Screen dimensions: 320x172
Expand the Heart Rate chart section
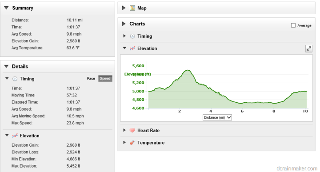click(x=124, y=130)
